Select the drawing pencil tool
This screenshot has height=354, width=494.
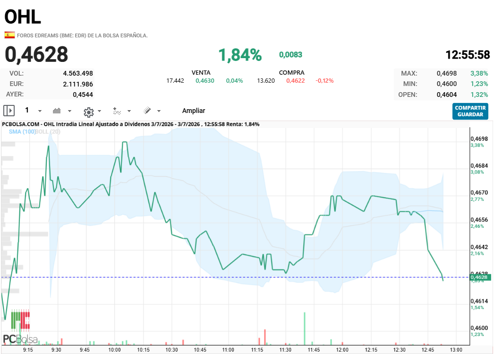(x=147, y=111)
